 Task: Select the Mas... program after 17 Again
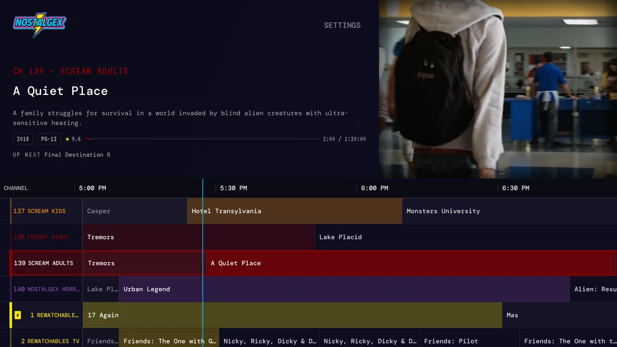click(560, 315)
